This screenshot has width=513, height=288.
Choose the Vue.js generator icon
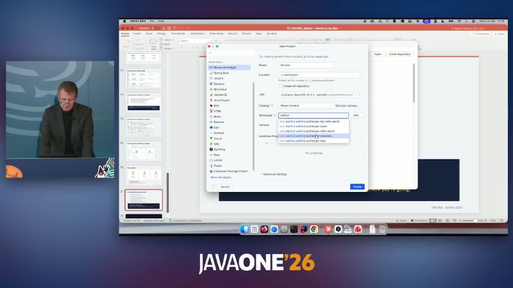click(x=211, y=138)
